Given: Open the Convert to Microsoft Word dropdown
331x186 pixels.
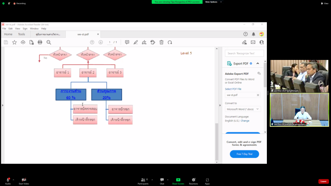Looking at the screenshot, I should coord(242,109).
